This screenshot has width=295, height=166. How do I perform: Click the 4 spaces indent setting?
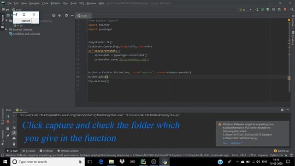pyautogui.click(x=263, y=155)
